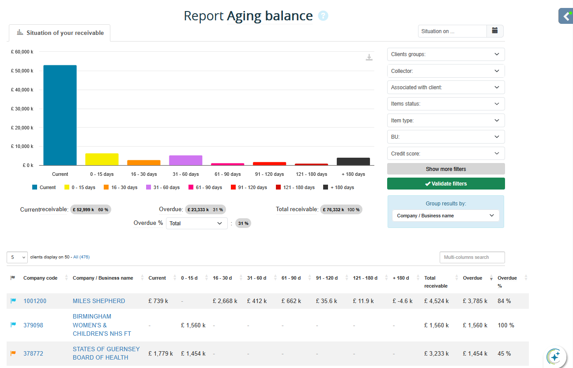The image size is (573, 368).
Task: Click the Multi-columns search field
Action: tap(471, 257)
